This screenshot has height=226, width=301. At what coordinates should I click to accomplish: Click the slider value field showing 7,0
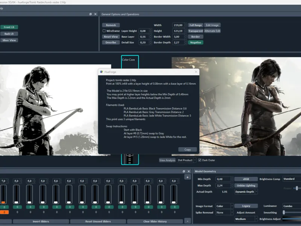pos(3,181)
